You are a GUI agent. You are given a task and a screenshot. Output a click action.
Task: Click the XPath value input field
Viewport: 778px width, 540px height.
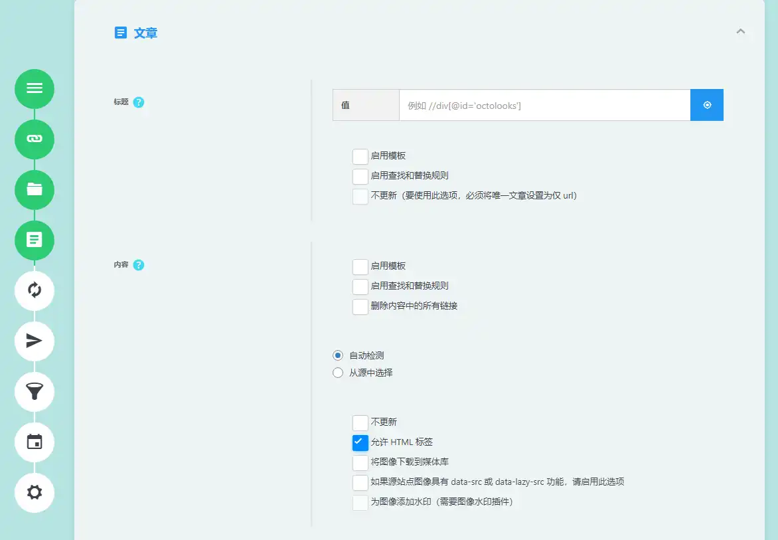pos(544,105)
